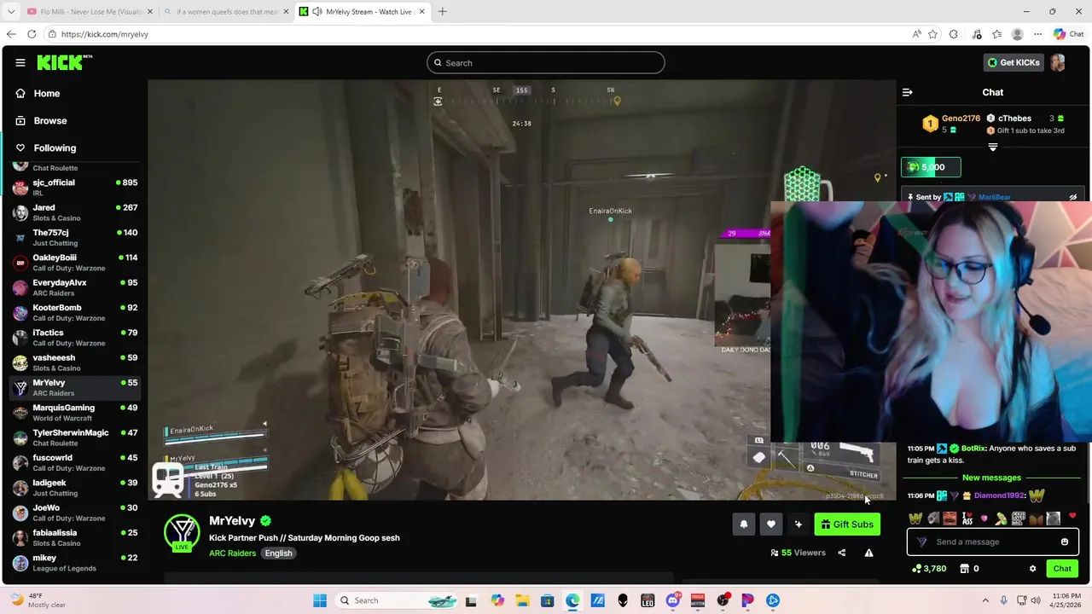Image resolution: width=1092 pixels, height=614 pixels.
Task: Click the I heart ASS emote
Action: click(967, 518)
